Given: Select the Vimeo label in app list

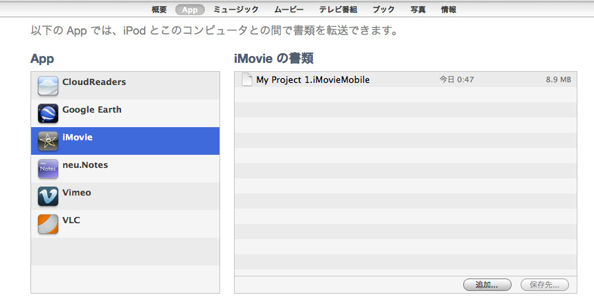Looking at the screenshot, I should [77, 192].
